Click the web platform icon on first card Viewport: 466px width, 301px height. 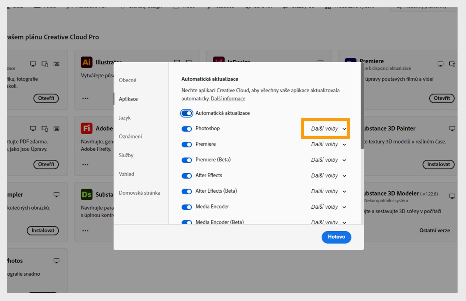coord(57,64)
